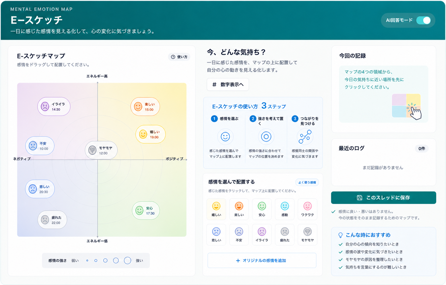Choose the second-smallest strength circle
This screenshot has width=446, height=285.
click(96, 261)
